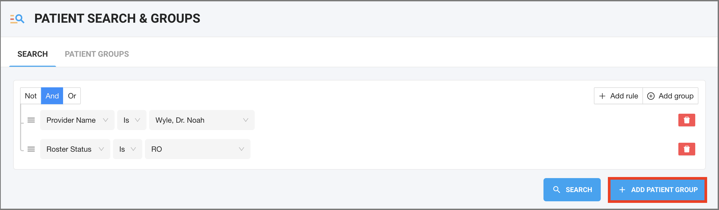Delete the Roster Status rule with trash icon
The image size is (719, 210).
pos(686,149)
